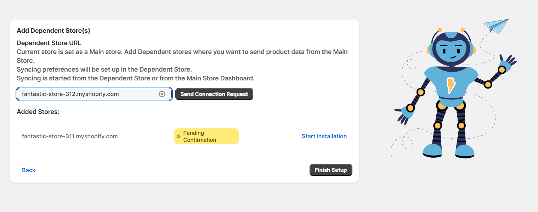This screenshot has height=212, width=538.
Task: Send the connection request
Action: (214, 94)
